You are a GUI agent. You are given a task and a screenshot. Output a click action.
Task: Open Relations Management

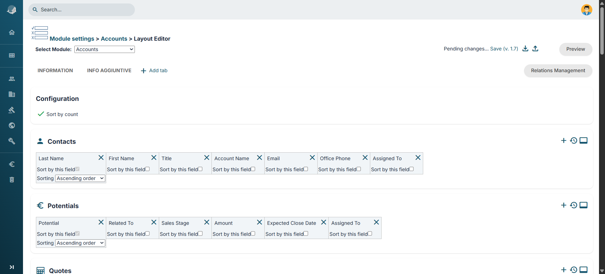click(558, 71)
